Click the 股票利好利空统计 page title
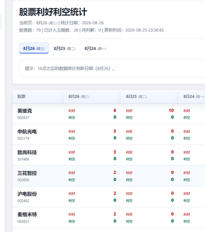Image resolution: width=205 pixels, height=232 pixels. click(53, 12)
